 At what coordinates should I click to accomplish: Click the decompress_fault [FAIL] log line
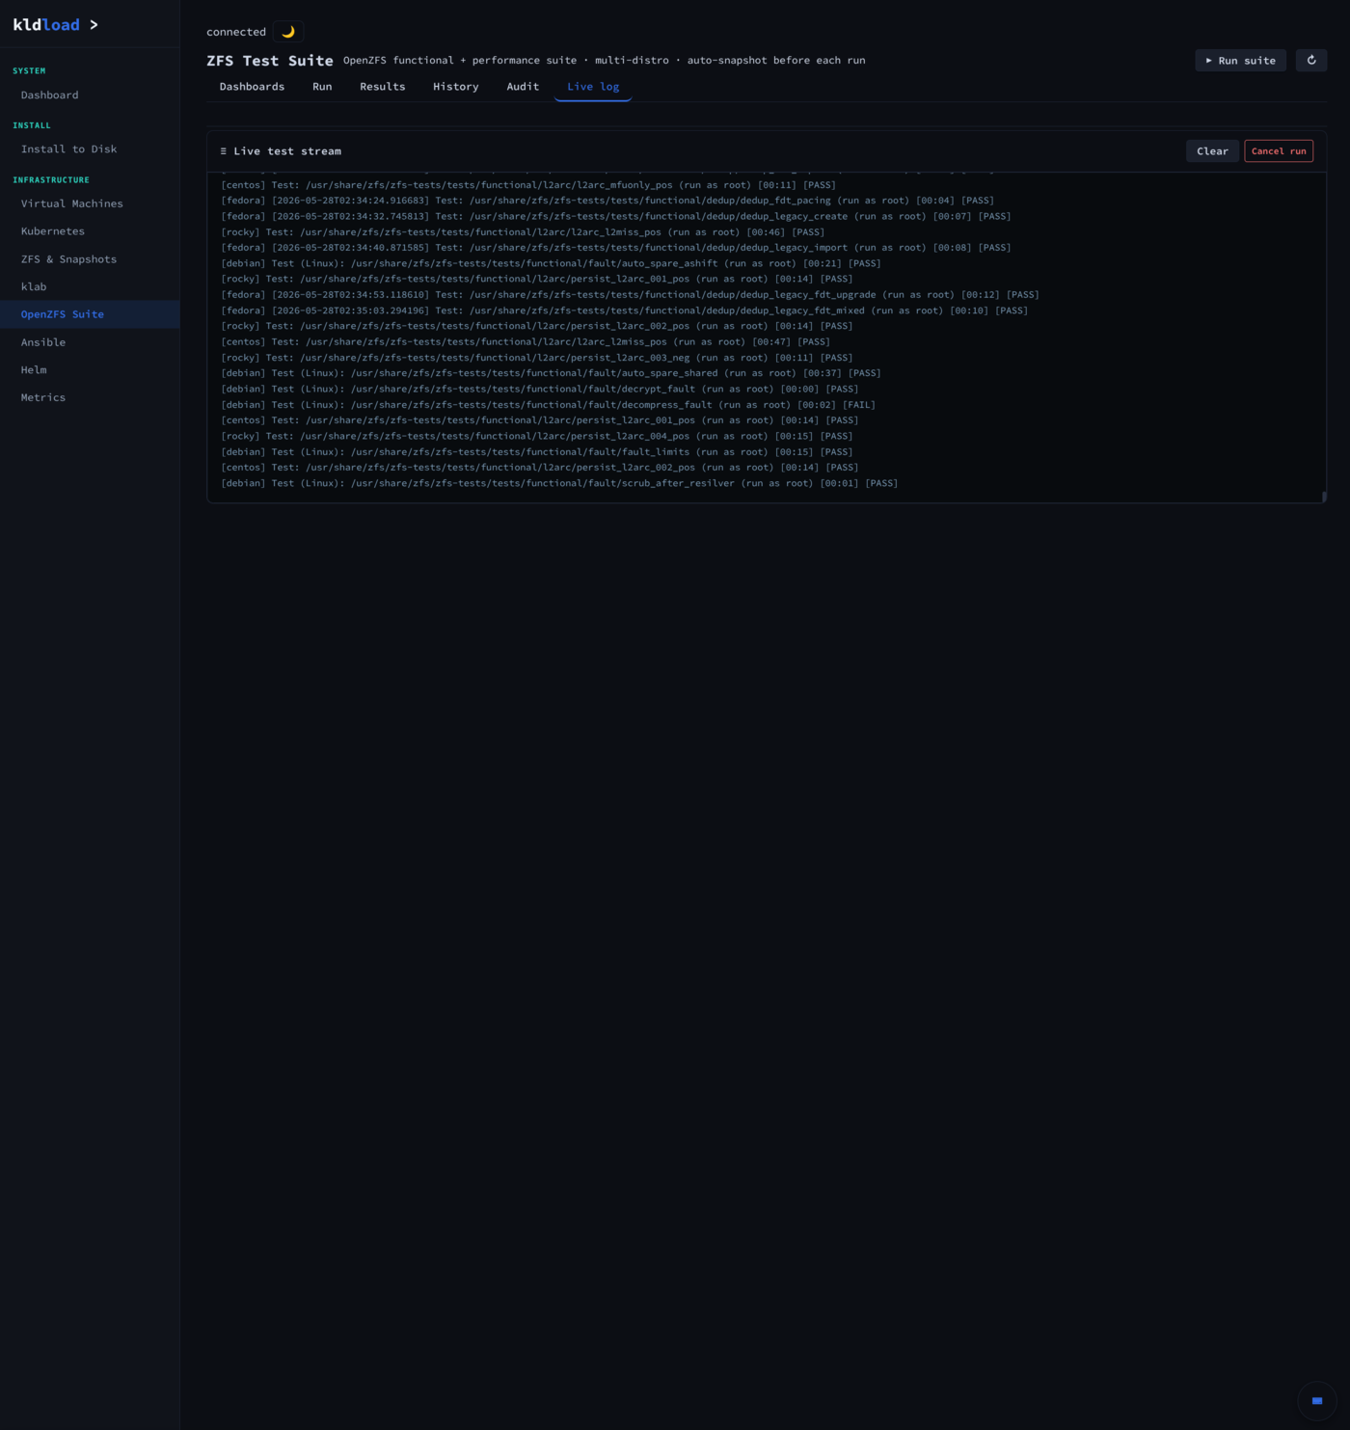pos(548,405)
